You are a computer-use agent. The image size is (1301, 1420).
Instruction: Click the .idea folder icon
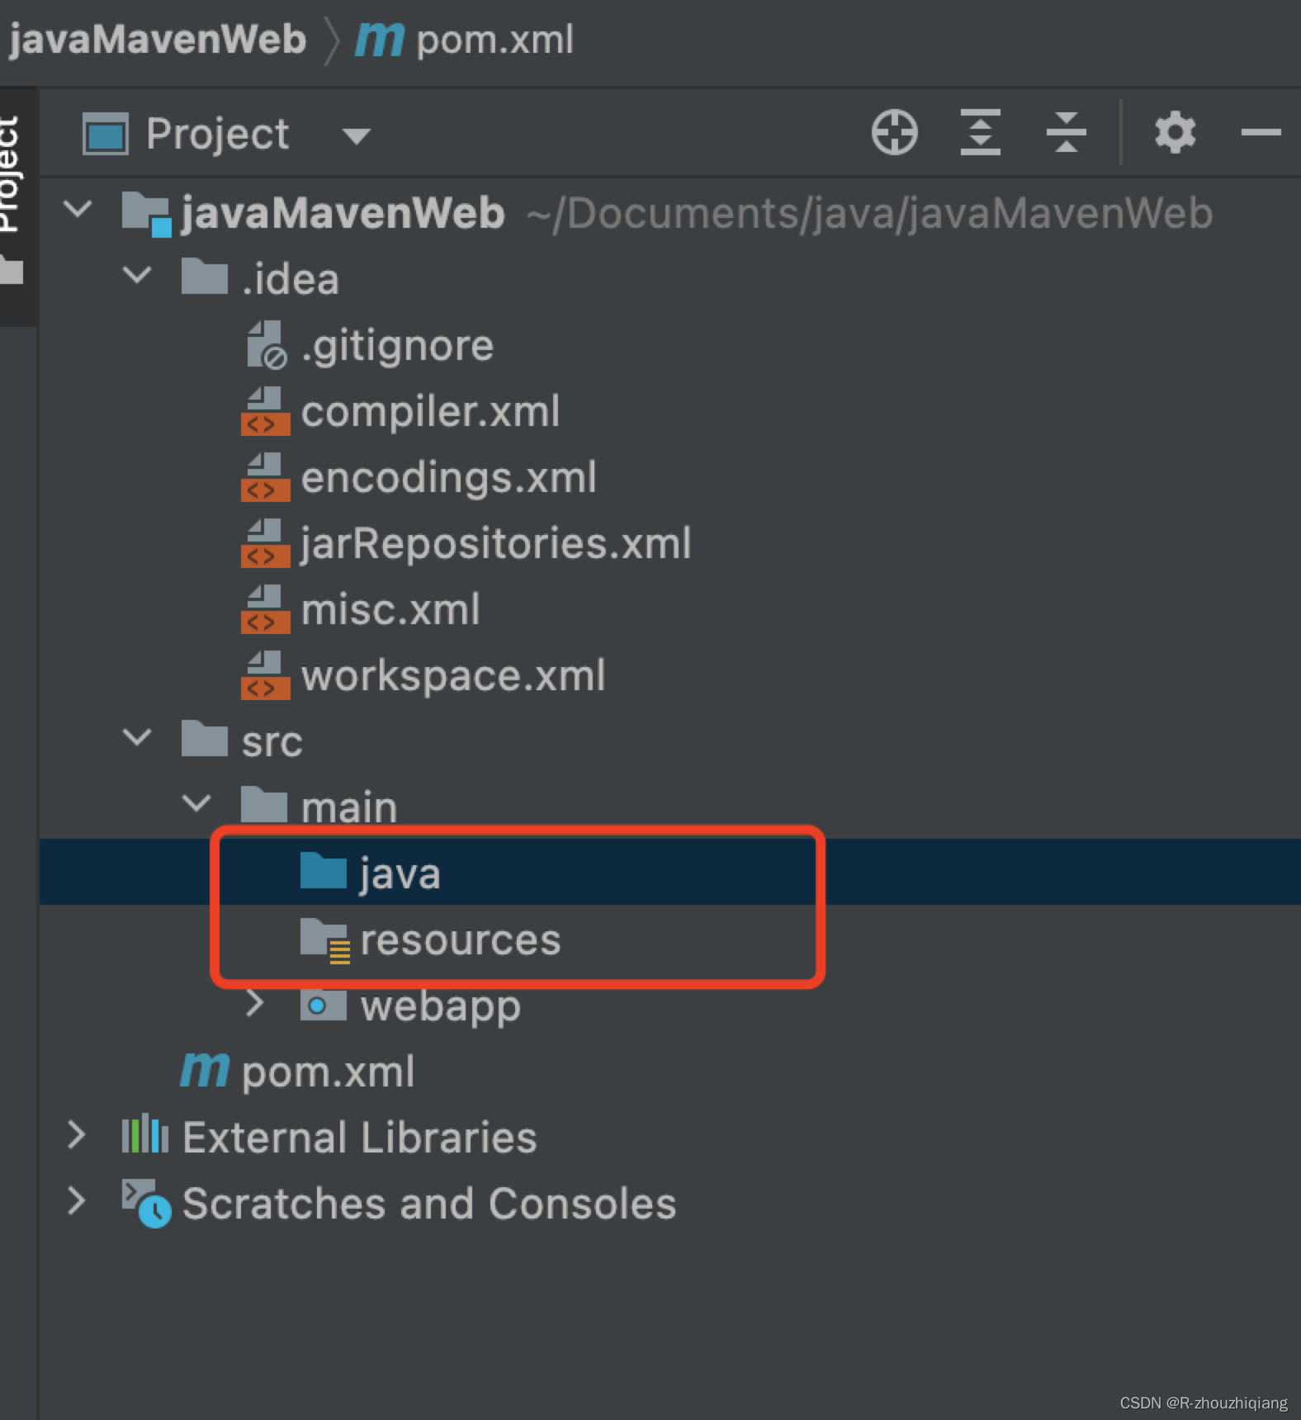pos(204,276)
